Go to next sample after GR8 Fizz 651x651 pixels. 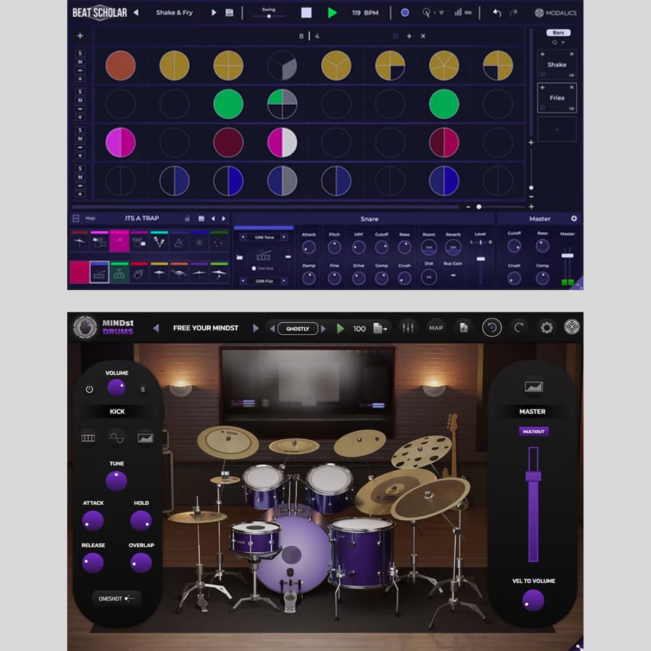coord(285,281)
